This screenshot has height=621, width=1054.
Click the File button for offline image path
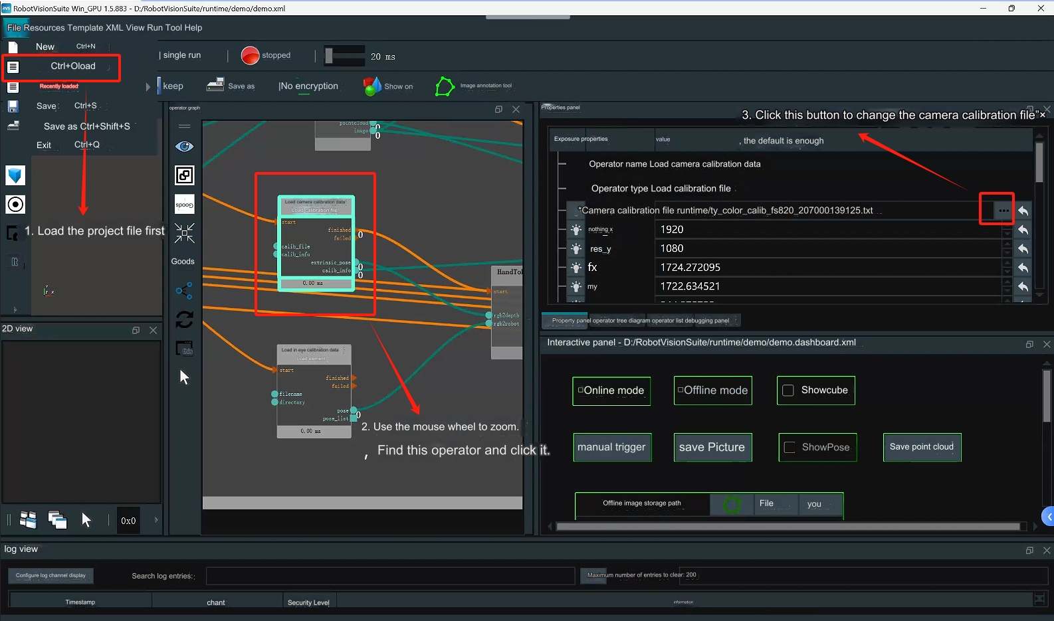tap(776, 503)
